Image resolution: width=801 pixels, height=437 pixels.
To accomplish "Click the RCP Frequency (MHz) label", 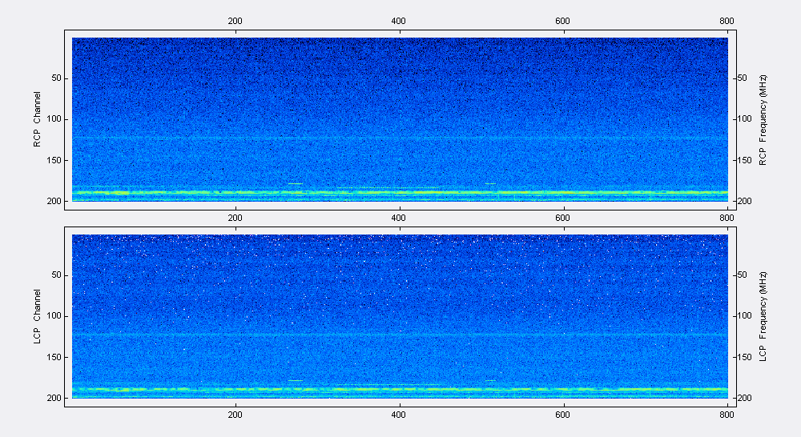I will point(763,121).
